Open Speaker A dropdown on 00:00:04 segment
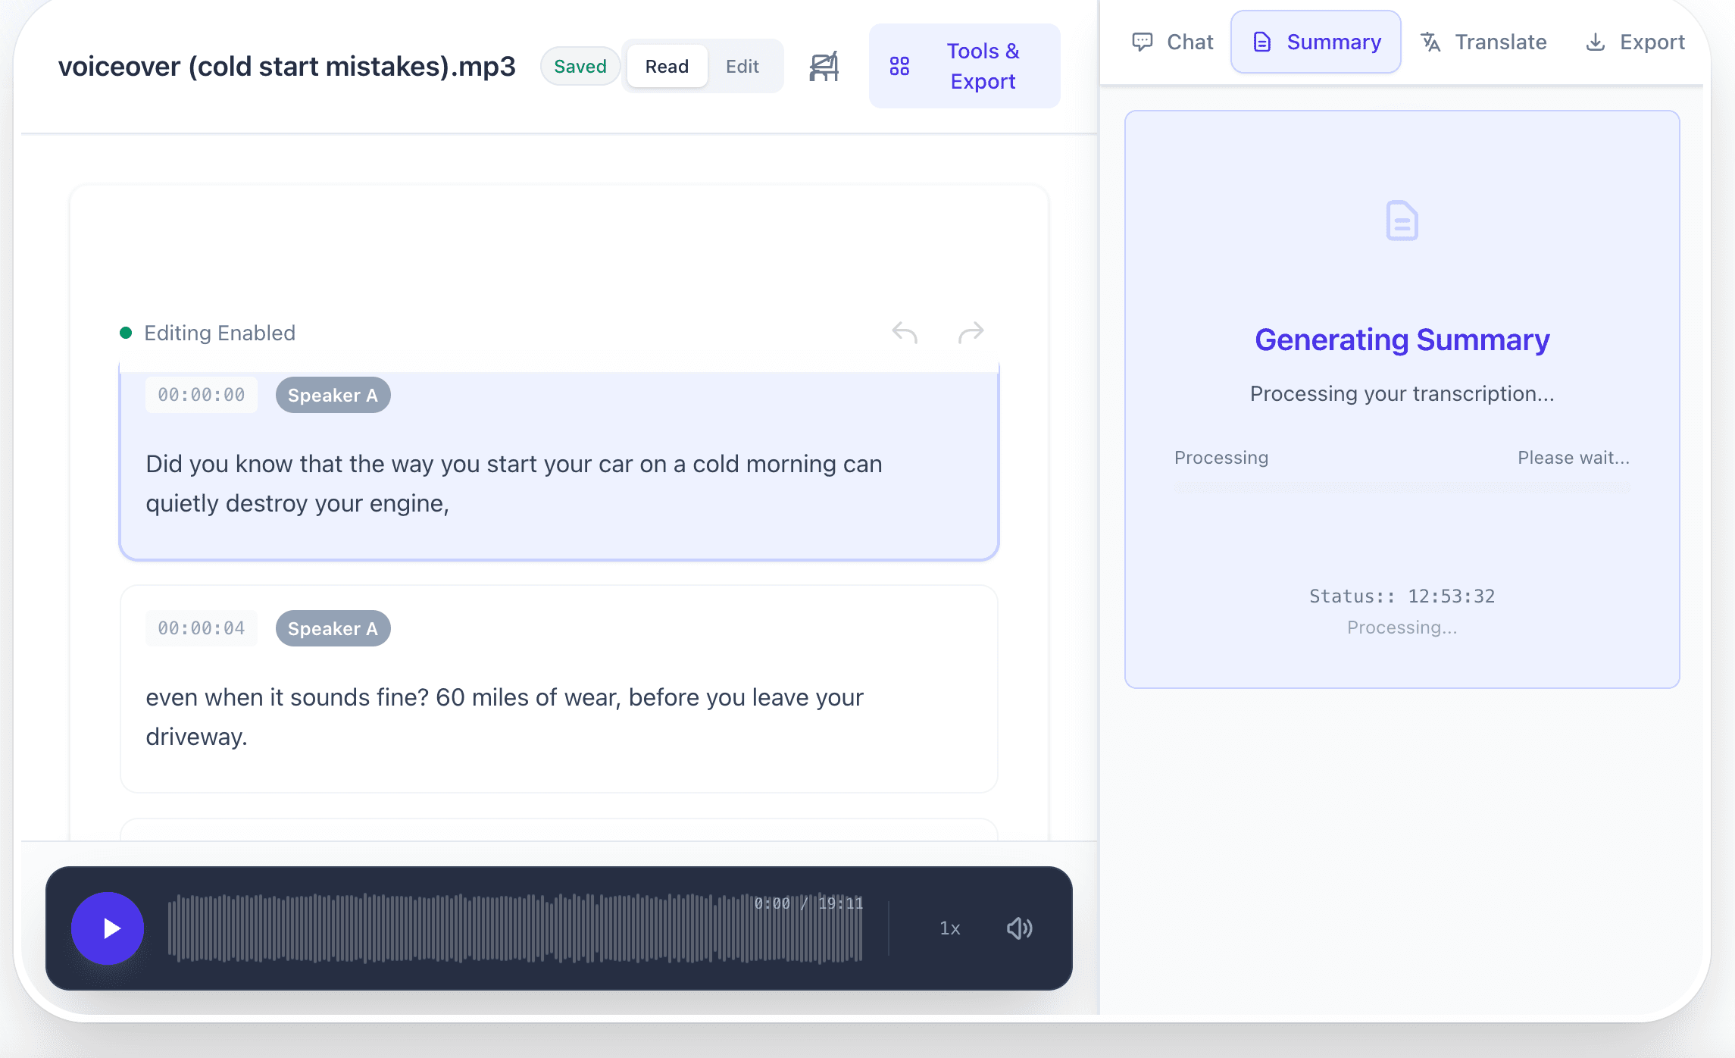This screenshot has height=1058, width=1735. coord(333,628)
